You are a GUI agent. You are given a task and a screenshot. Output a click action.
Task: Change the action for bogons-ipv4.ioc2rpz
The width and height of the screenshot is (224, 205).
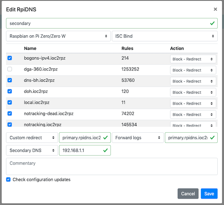193,59
